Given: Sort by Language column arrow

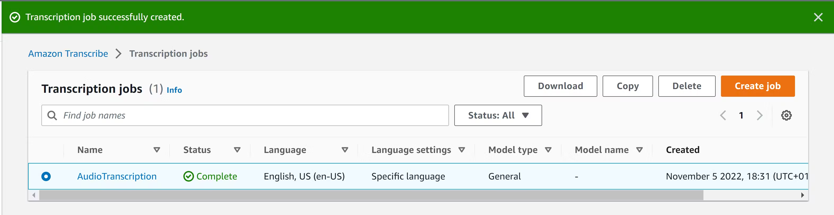Looking at the screenshot, I should [x=345, y=150].
